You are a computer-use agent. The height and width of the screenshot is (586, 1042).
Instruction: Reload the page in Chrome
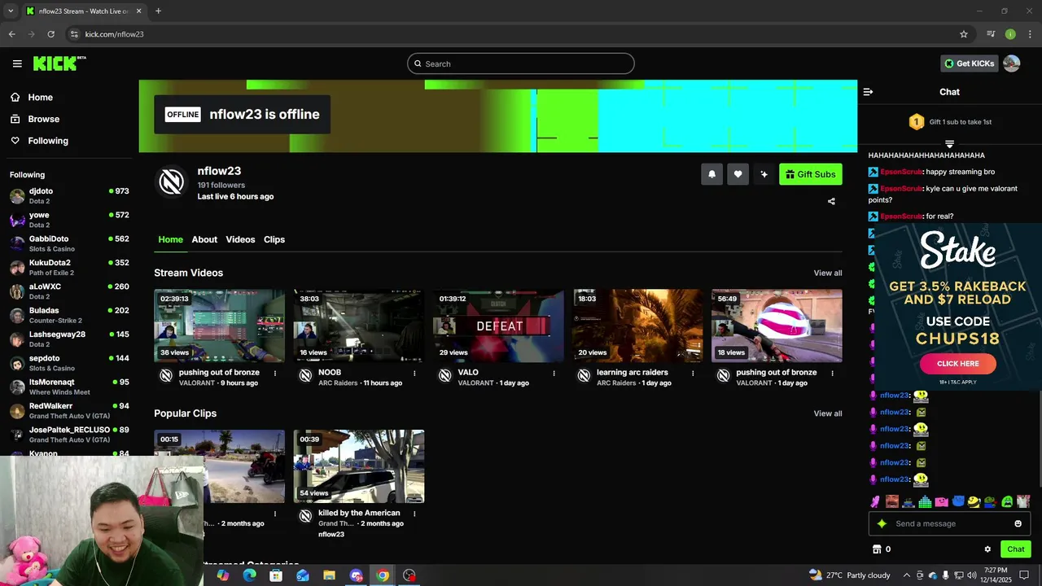coord(50,34)
